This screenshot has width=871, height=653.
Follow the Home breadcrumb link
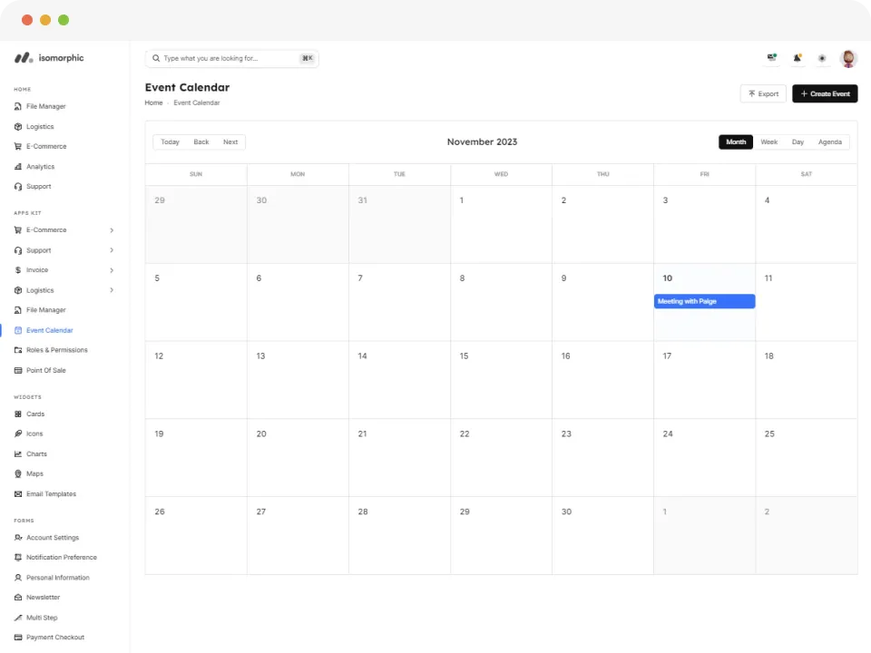coord(154,102)
